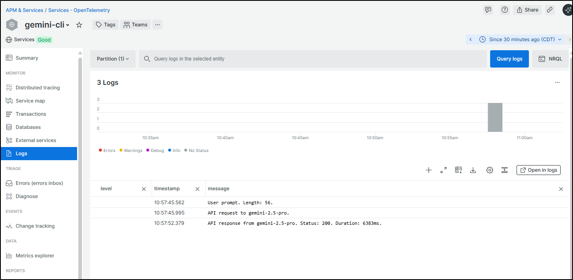Open the API request to gemini-2.5-pro log row
Viewport: 573px width, 280px height.
(x=329, y=213)
